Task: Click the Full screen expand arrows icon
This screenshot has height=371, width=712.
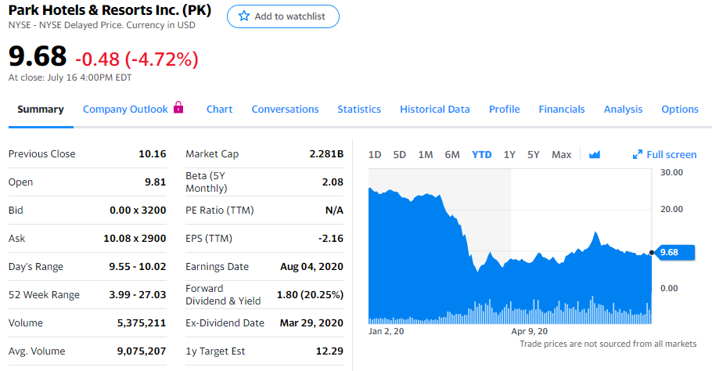Action: (x=638, y=154)
